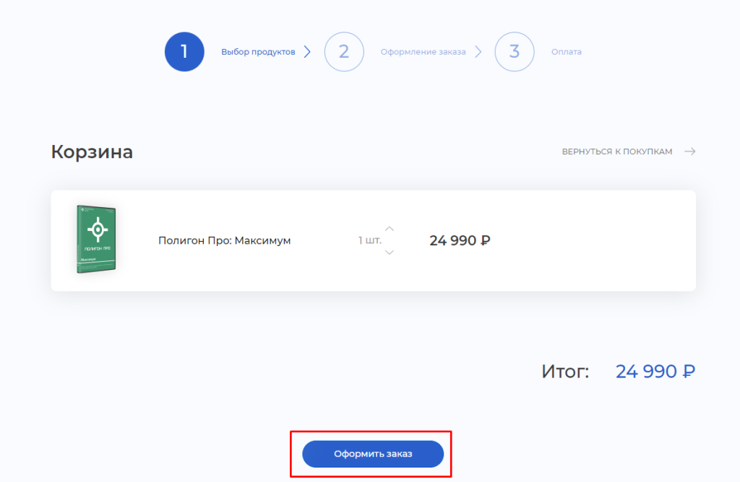This screenshot has width=740, height=482.
Task: Click the chevron after "Оформление заказа"
Action: coord(478,52)
